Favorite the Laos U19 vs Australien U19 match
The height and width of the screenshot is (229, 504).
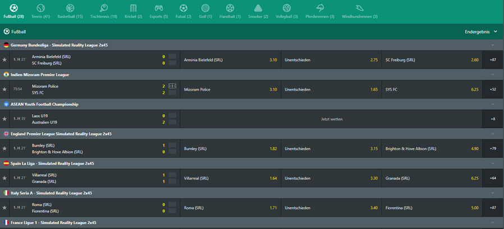[x=4, y=119]
